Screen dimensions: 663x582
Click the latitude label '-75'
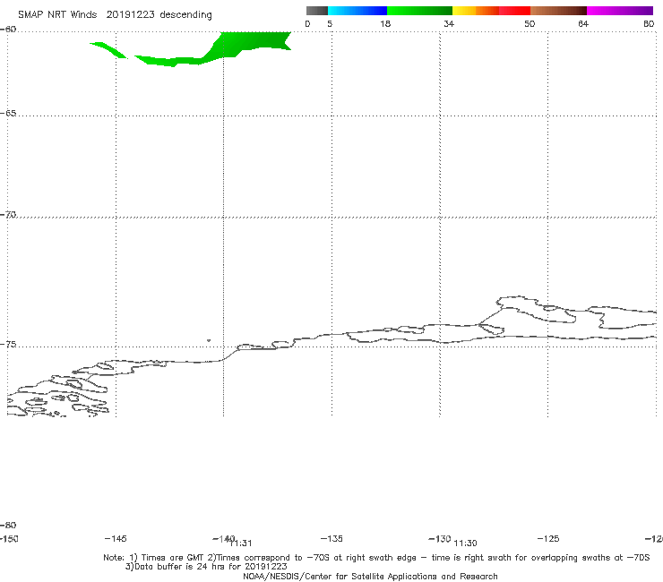coord(8,345)
